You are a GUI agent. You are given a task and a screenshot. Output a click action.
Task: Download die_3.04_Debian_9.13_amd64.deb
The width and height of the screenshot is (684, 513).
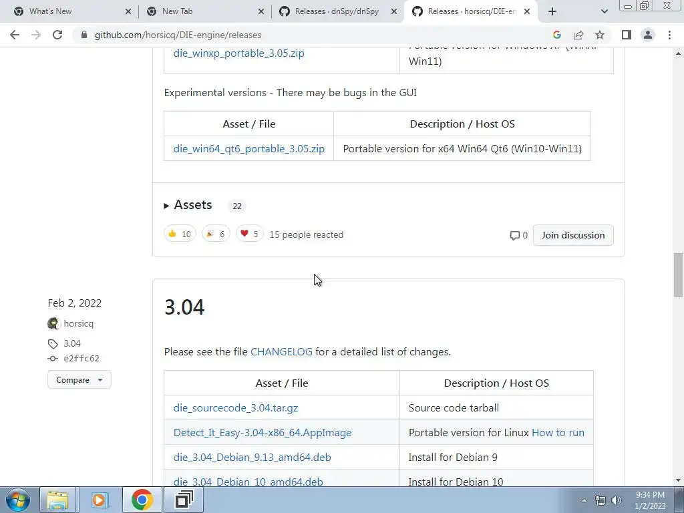(x=252, y=457)
